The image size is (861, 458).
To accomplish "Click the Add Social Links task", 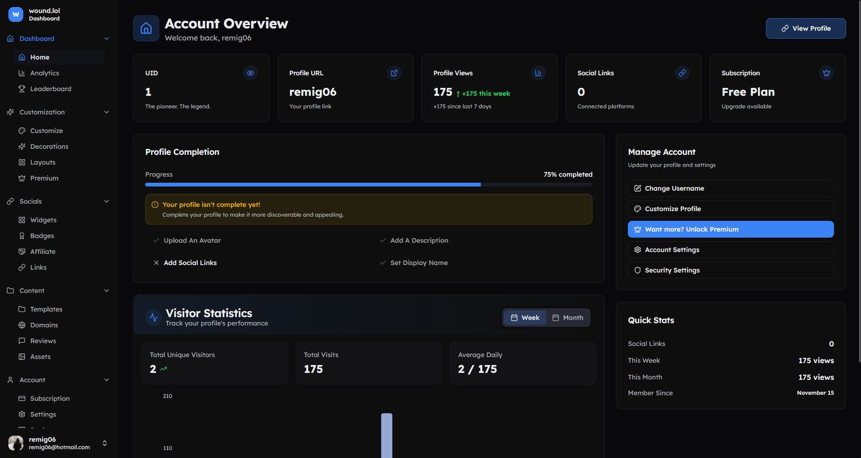I will pos(190,263).
